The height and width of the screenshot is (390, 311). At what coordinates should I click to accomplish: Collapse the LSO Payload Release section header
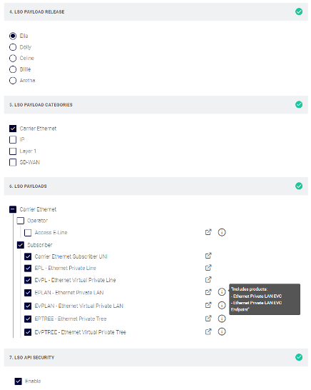pyautogui.click(x=156, y=11)
